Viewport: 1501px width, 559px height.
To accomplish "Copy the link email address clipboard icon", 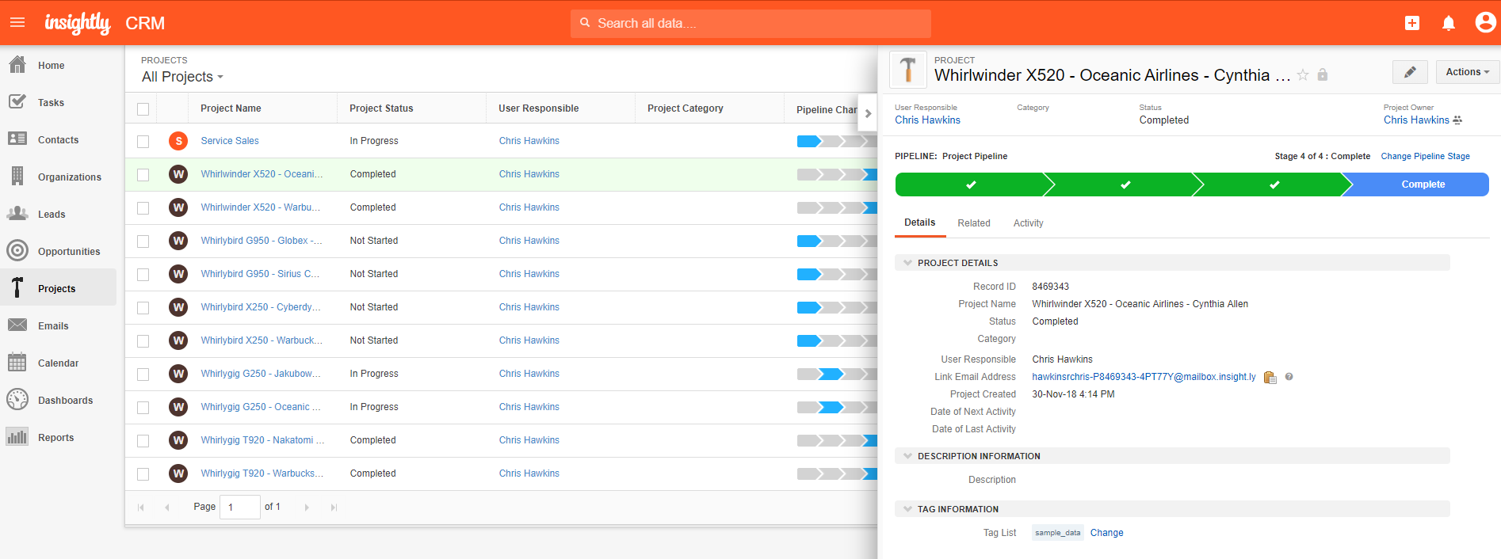I will (1270, 378).
